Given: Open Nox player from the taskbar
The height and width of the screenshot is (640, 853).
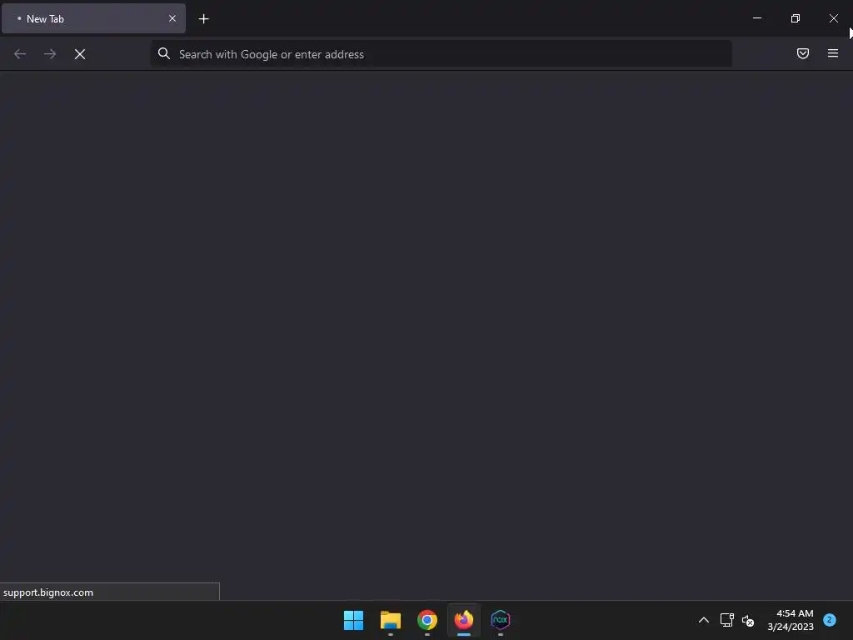Looking at the screenshot, I should pyautogui.click(x=501, y=620).
